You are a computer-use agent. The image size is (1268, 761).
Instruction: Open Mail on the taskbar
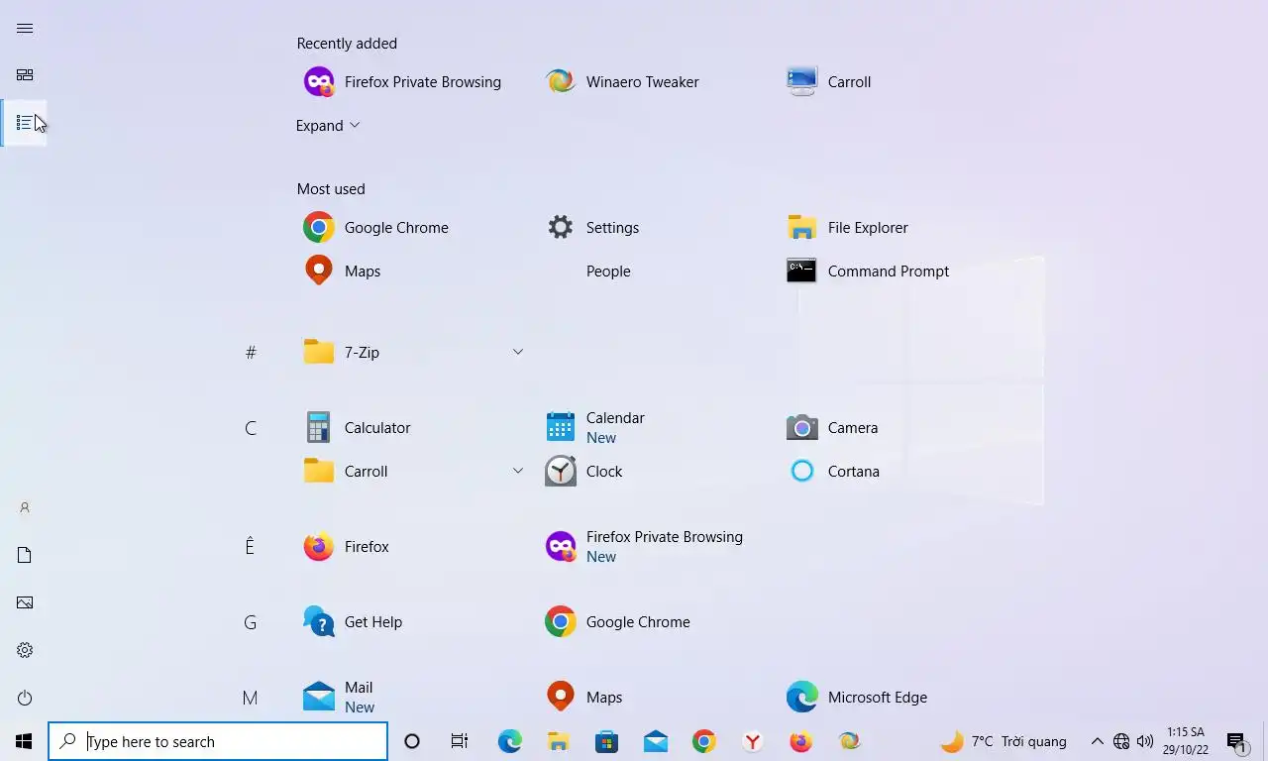pyautogui.click(x=655, y=741)
